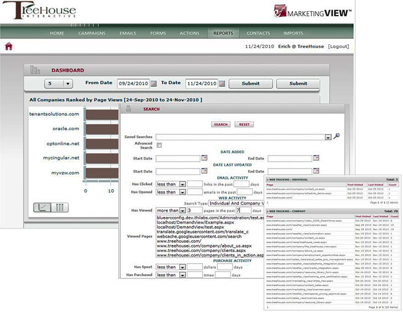
Task: Click the Has Purchased times field
Action: [x=194, y=275]
